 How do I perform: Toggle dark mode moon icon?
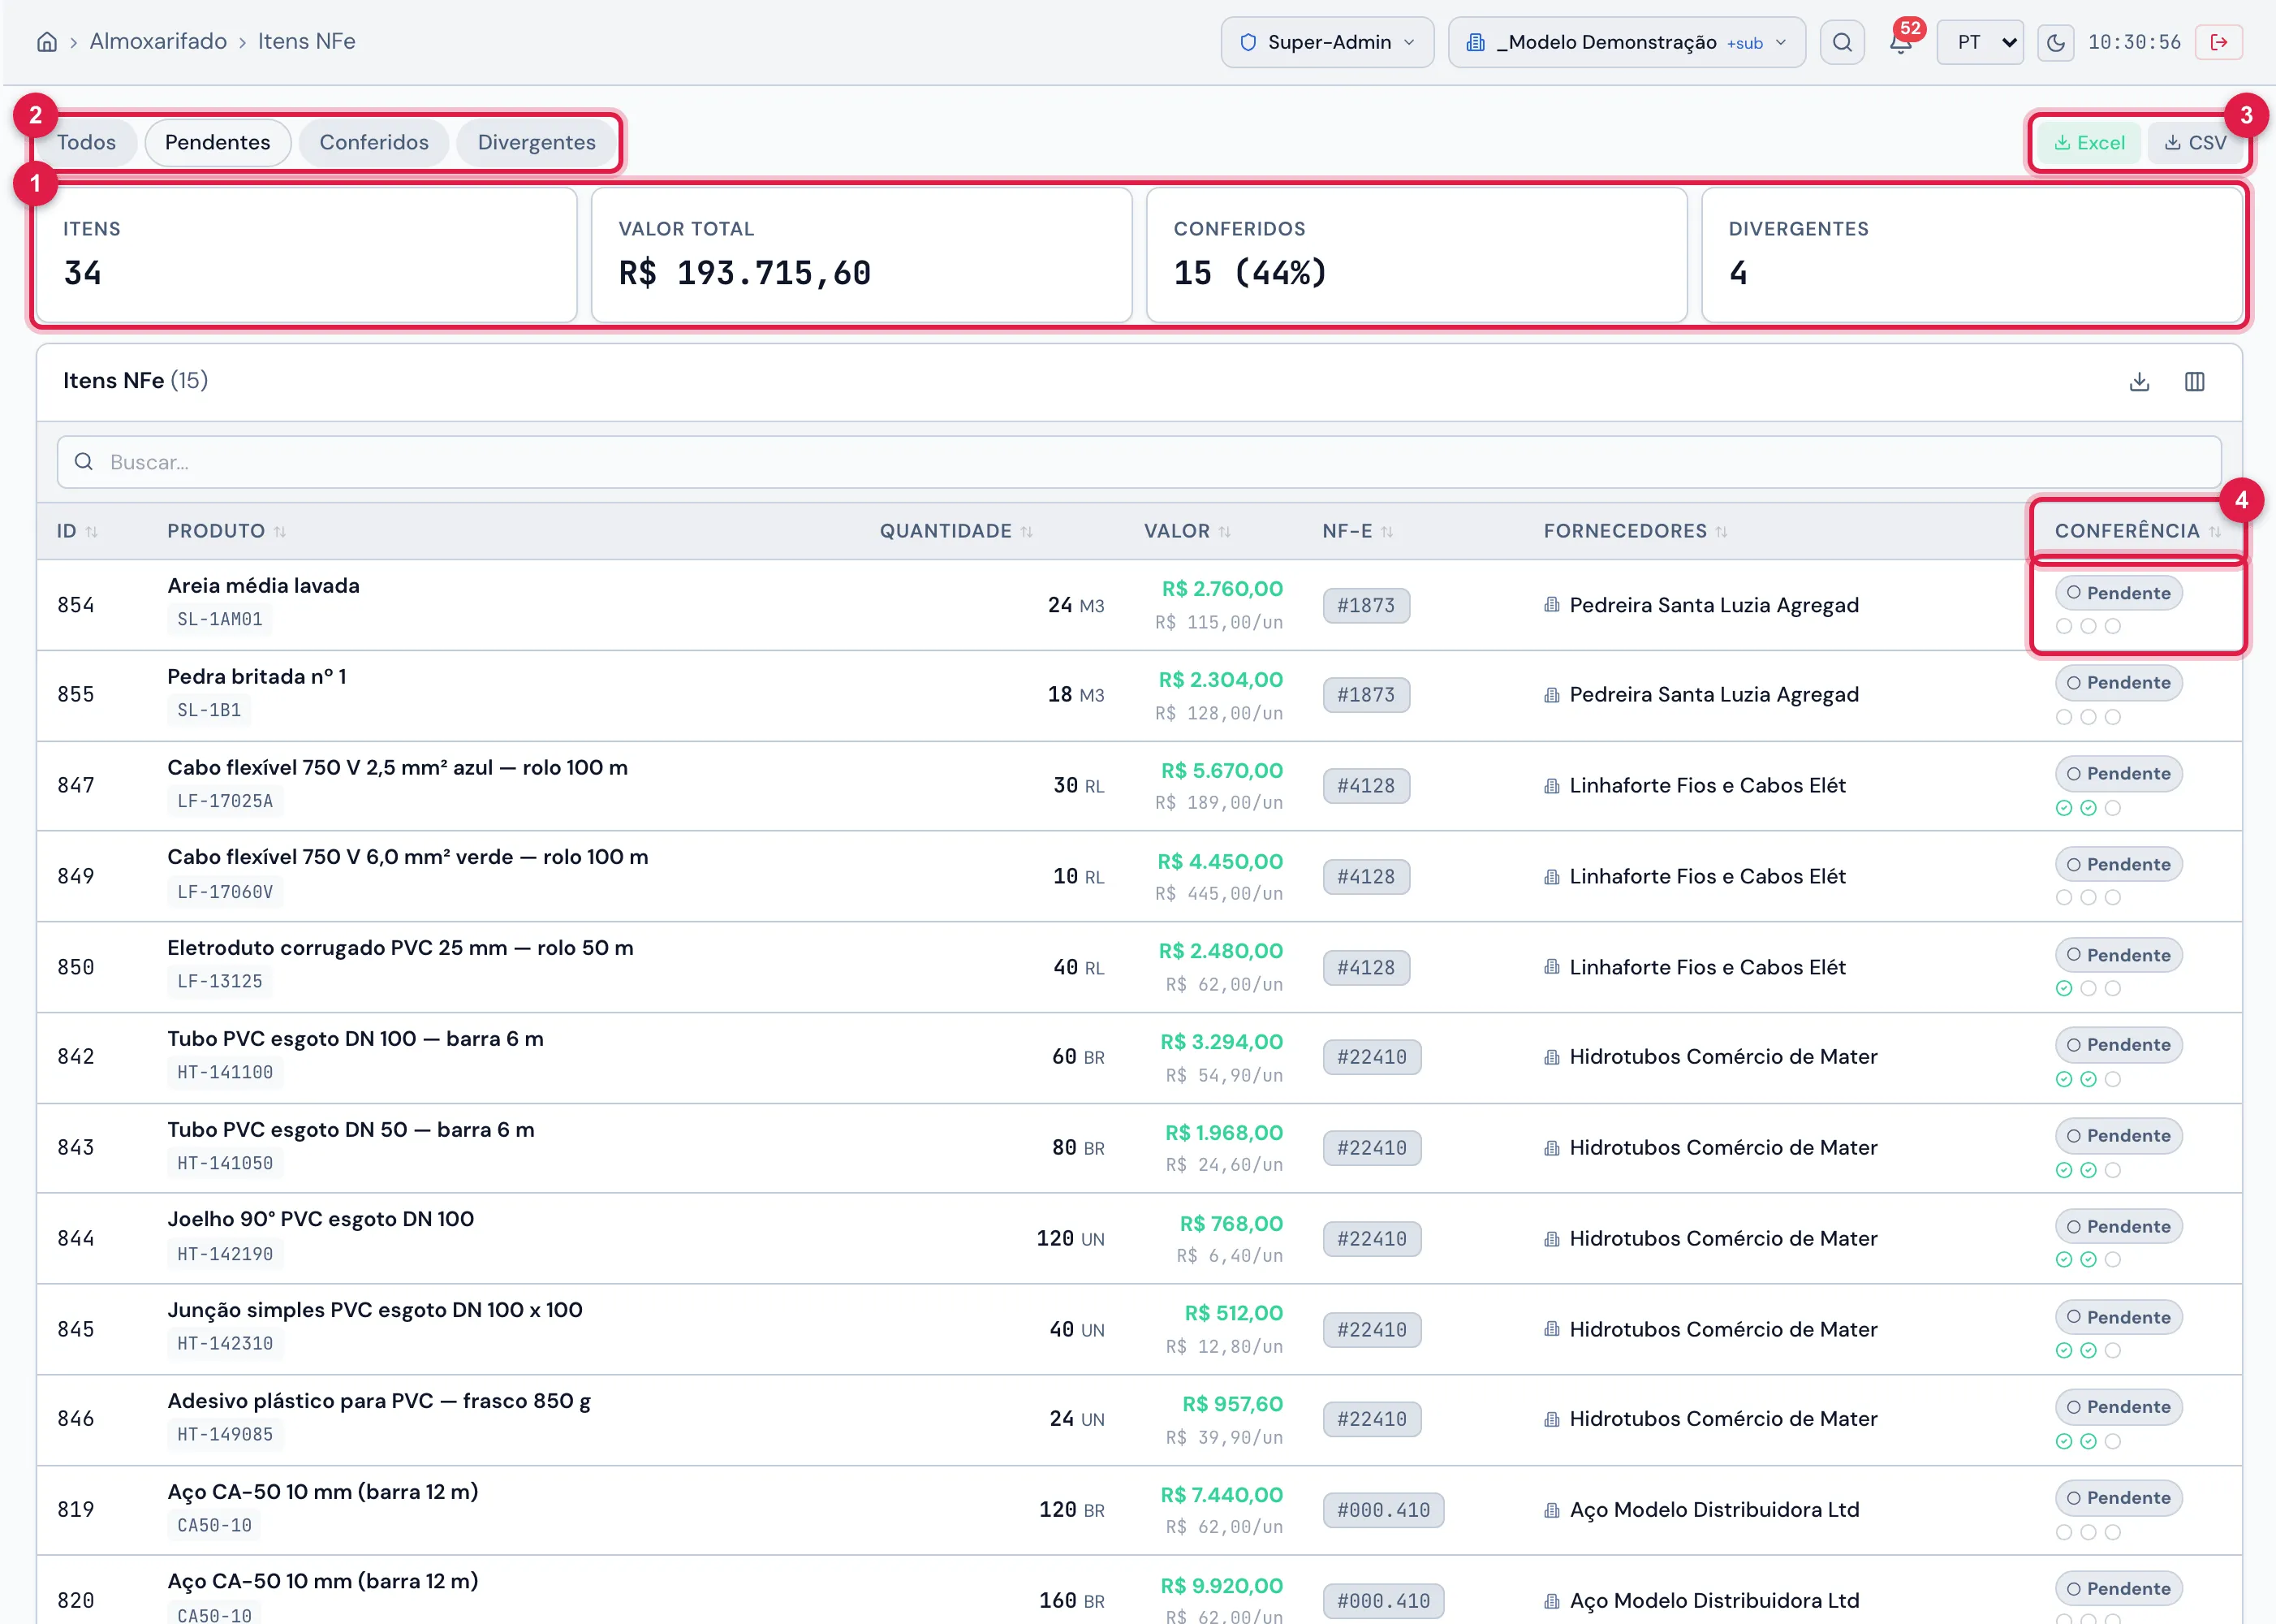pos(2055,42)
